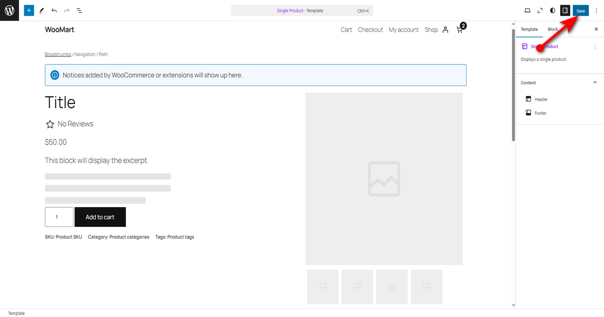604x317 pixels.
Task: Select the fourth gallery thumbnail placeholder
Action: (426, 287)
